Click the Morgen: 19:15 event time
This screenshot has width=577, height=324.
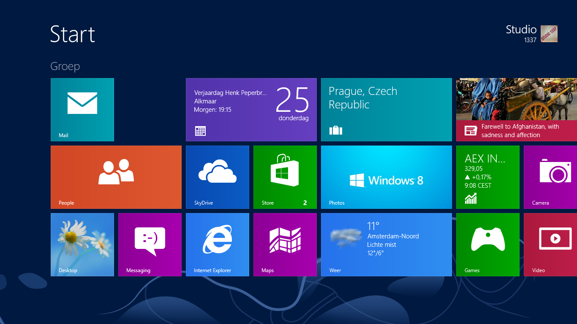(212, 110)
